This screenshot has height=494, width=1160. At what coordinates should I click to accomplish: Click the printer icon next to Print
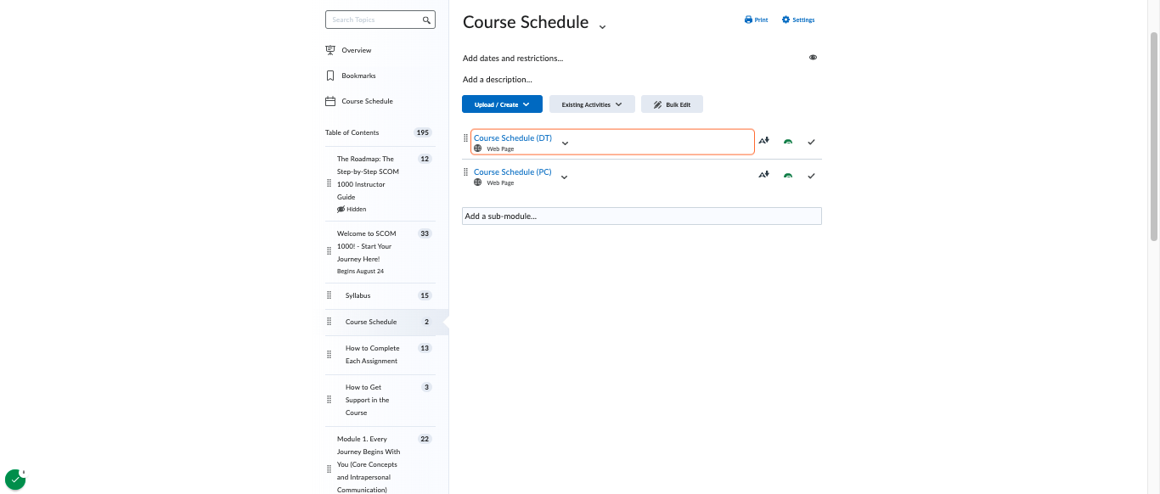click(x=748, y=20)
